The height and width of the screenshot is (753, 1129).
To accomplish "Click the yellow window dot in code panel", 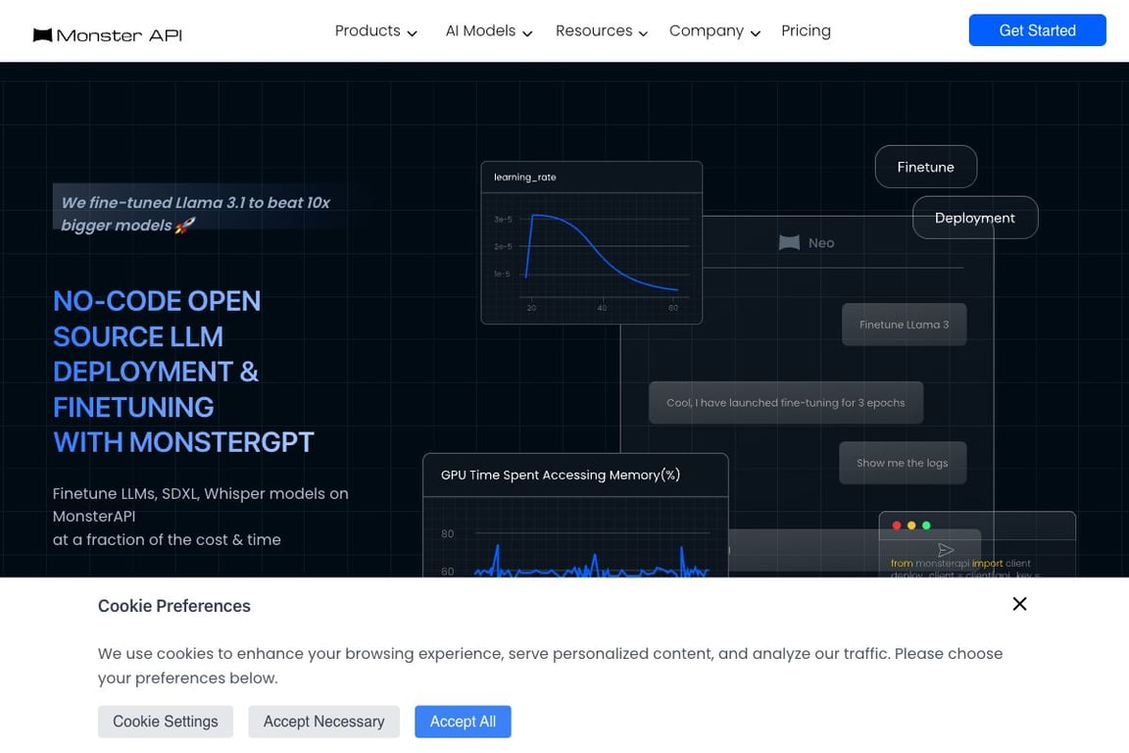I will coord(911,526).
